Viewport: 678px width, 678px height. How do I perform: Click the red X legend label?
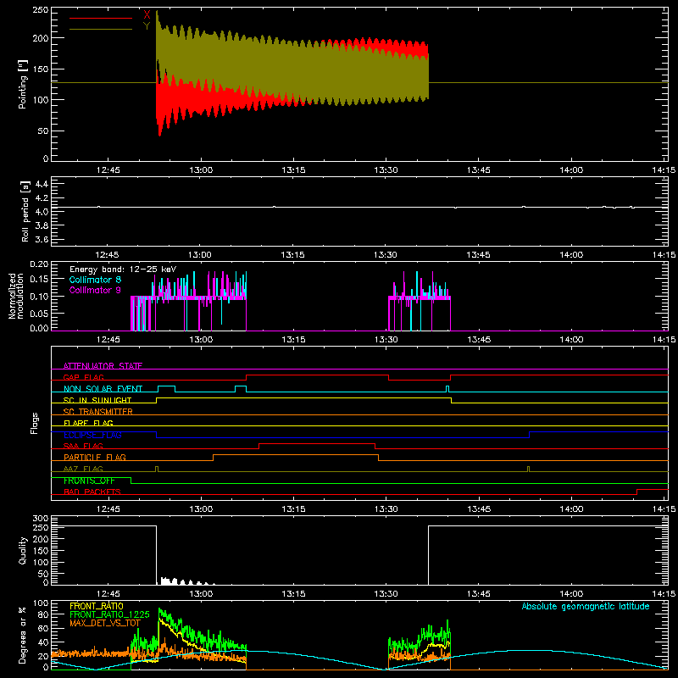click(x=147, y=14)
